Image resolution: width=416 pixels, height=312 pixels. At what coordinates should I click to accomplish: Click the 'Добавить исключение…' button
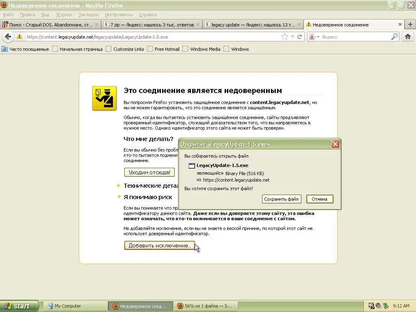(159, 245)
